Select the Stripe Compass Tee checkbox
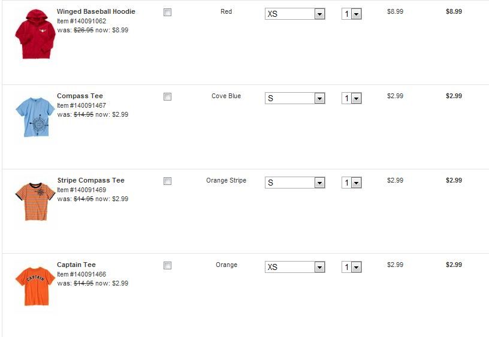Image resolution: width=489 pixels, height=337 pixels. pyautogui.click(x=168, y=181)
